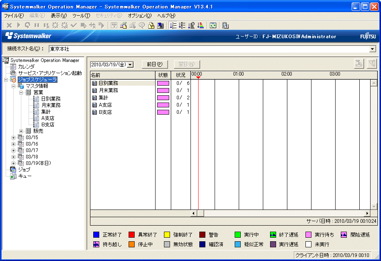Screen dimensions: 381x261
Task: Click the help icon at toolbar's right end
Action: (225, 25)
